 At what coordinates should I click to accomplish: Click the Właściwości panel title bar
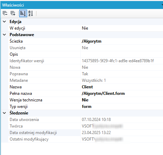[82, 5]
